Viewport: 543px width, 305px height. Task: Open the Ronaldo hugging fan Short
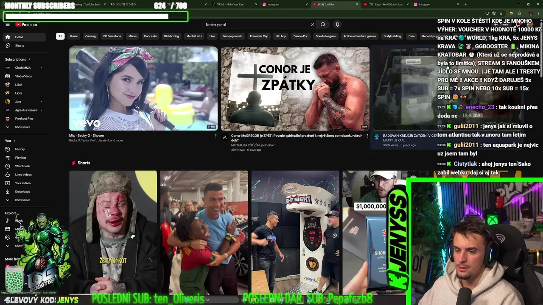pos(204,232)
